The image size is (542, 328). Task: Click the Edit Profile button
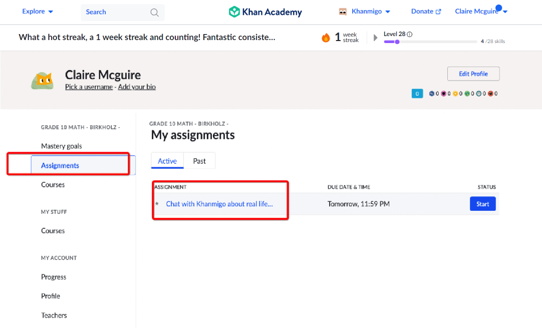473,74
